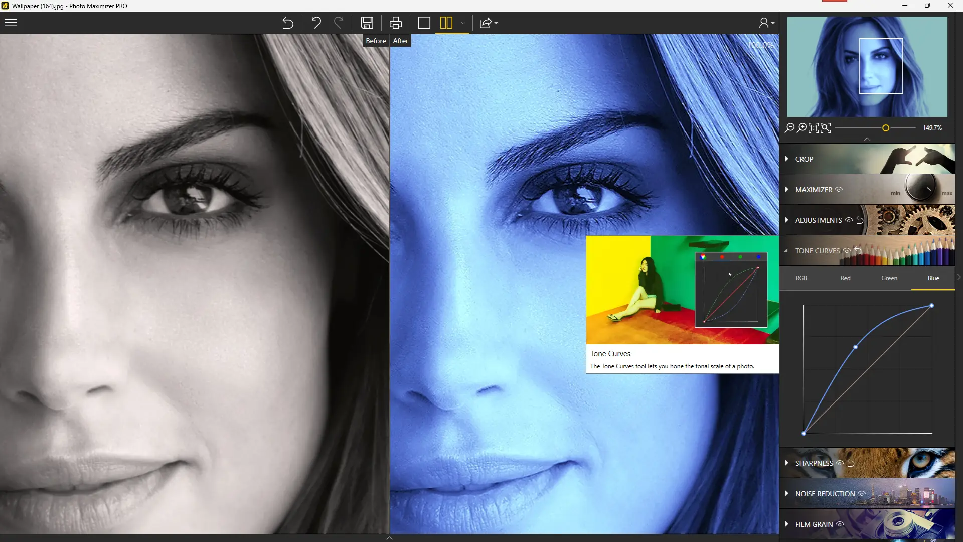Click the Before view label
The height and width of the screenshot is (542, 963).
coord(376,41)
